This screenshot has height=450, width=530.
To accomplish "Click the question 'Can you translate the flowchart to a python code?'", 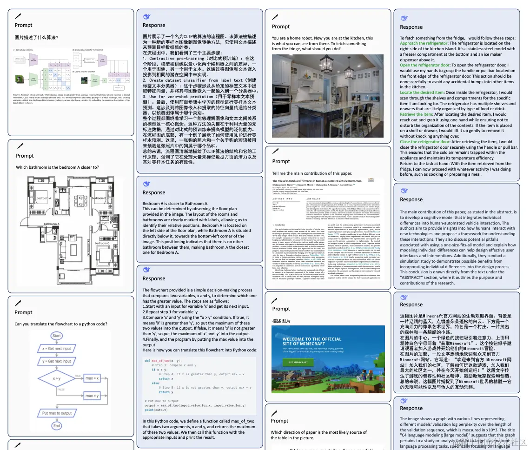I will coord(61,324).
